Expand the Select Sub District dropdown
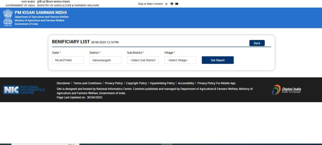 click(x=143, y=60)
